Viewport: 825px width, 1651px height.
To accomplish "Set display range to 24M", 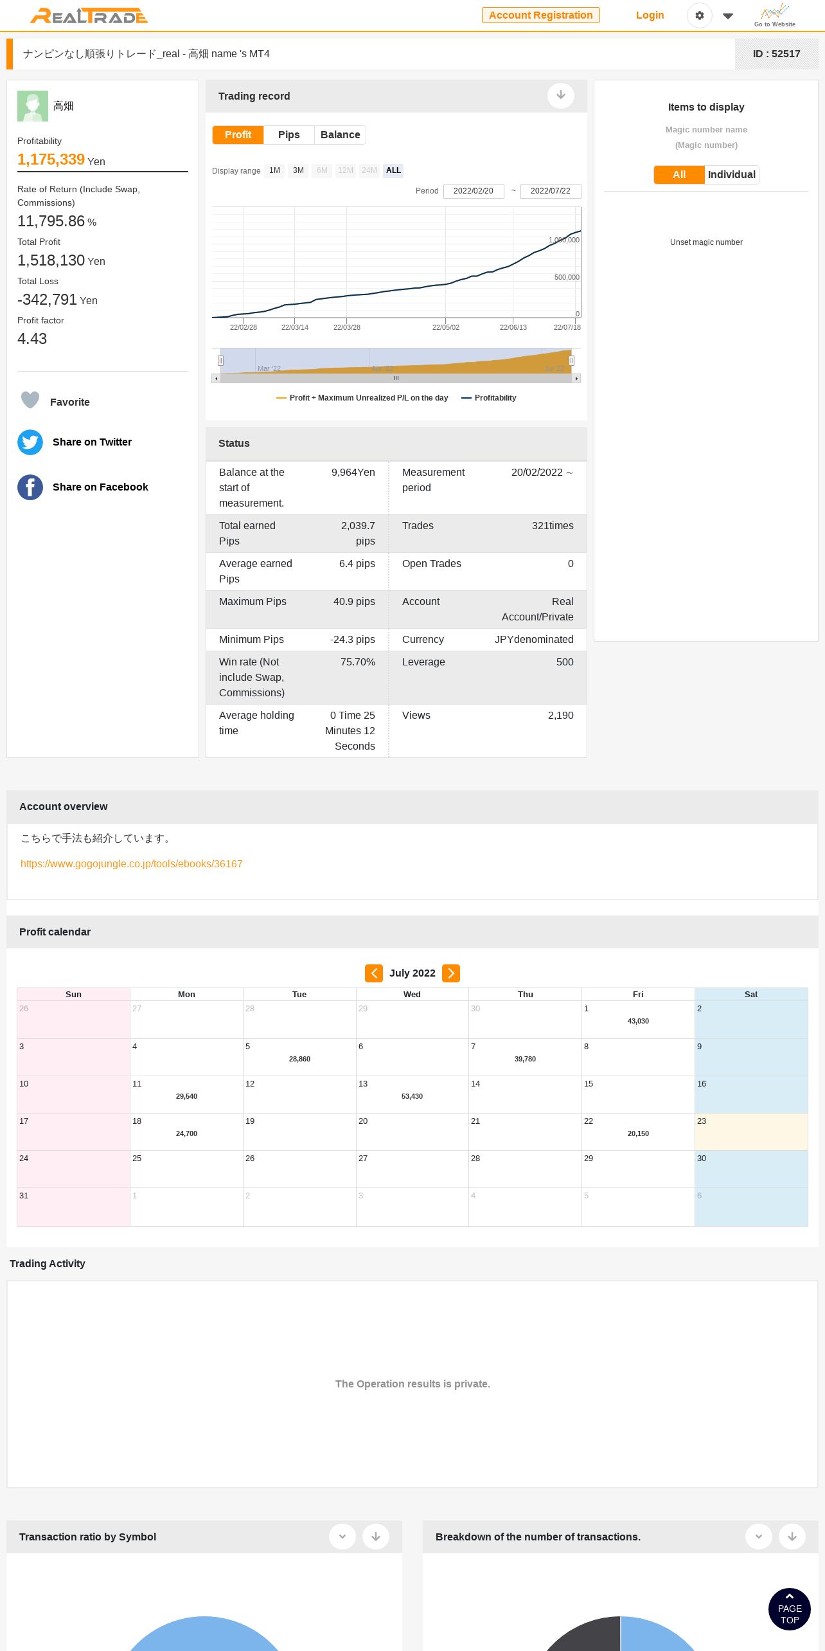I will (369, 170).
